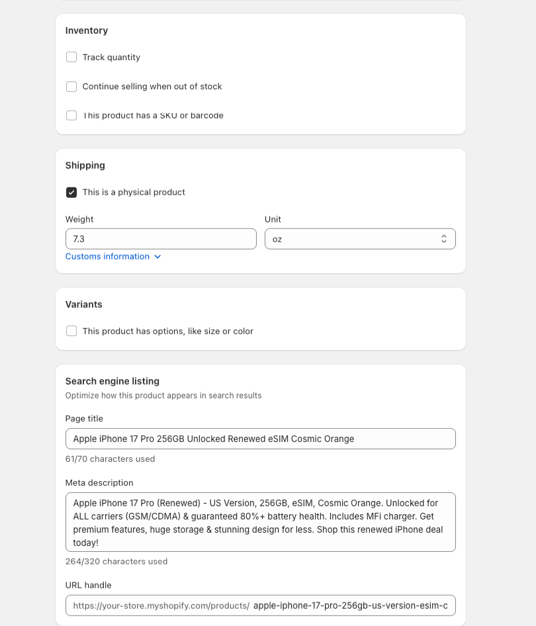The image size is (536, 626).
Task: Open the weight Unit dropdown
Action: tap(360, 238)
